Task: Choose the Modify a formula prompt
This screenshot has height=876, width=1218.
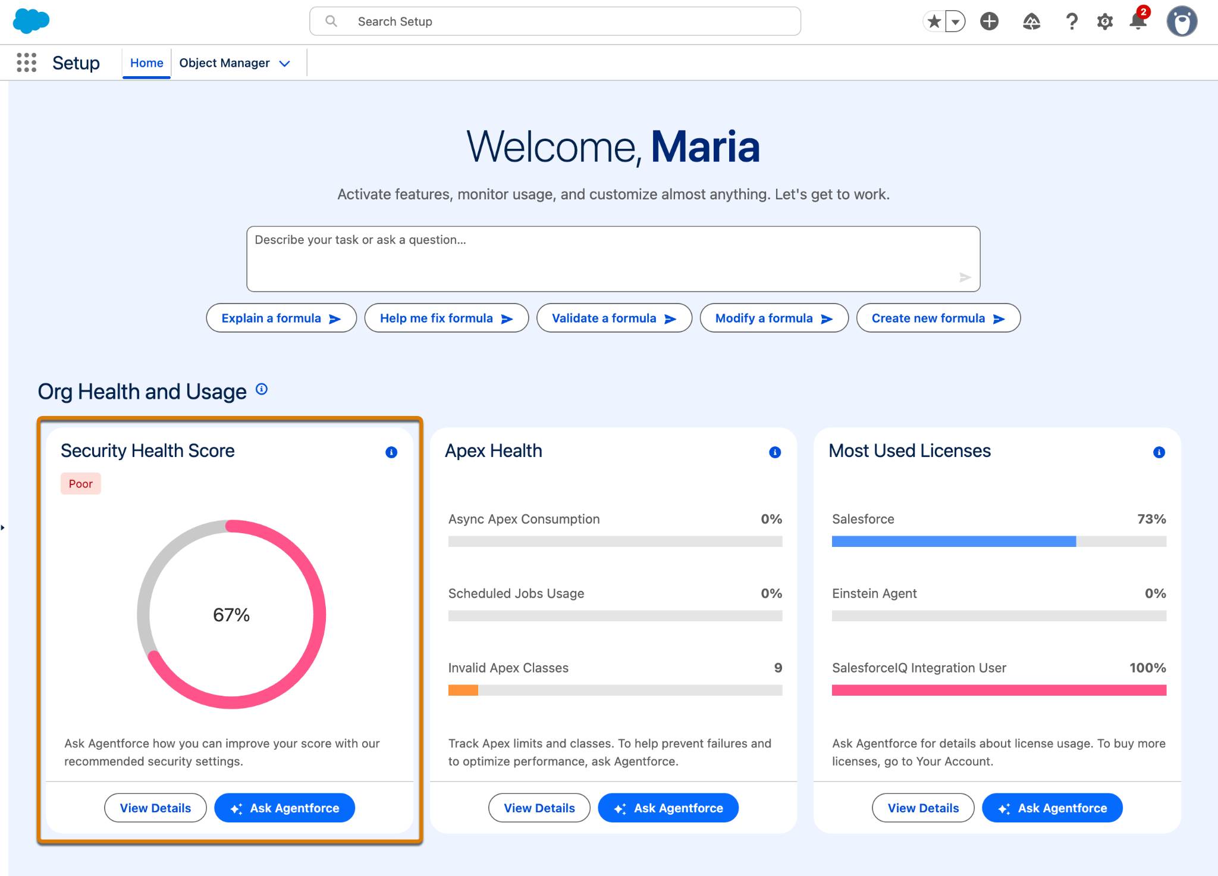Action: 774,318
